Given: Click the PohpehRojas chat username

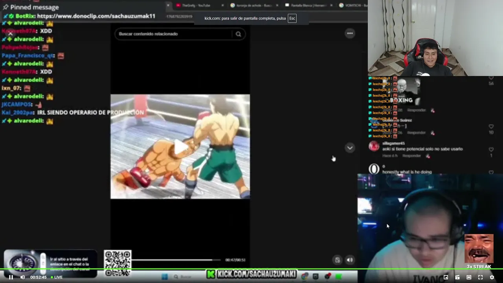Looking at the screenshot, I should (20, 47).
